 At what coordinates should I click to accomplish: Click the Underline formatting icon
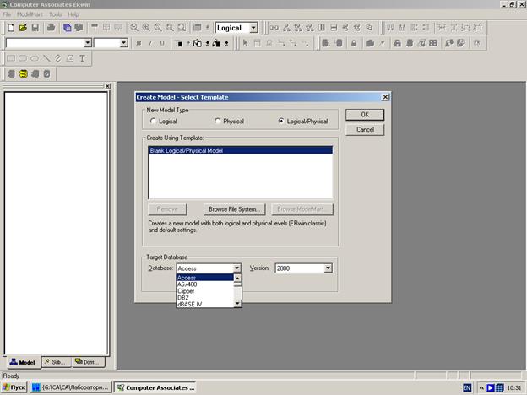click(162, 43)
